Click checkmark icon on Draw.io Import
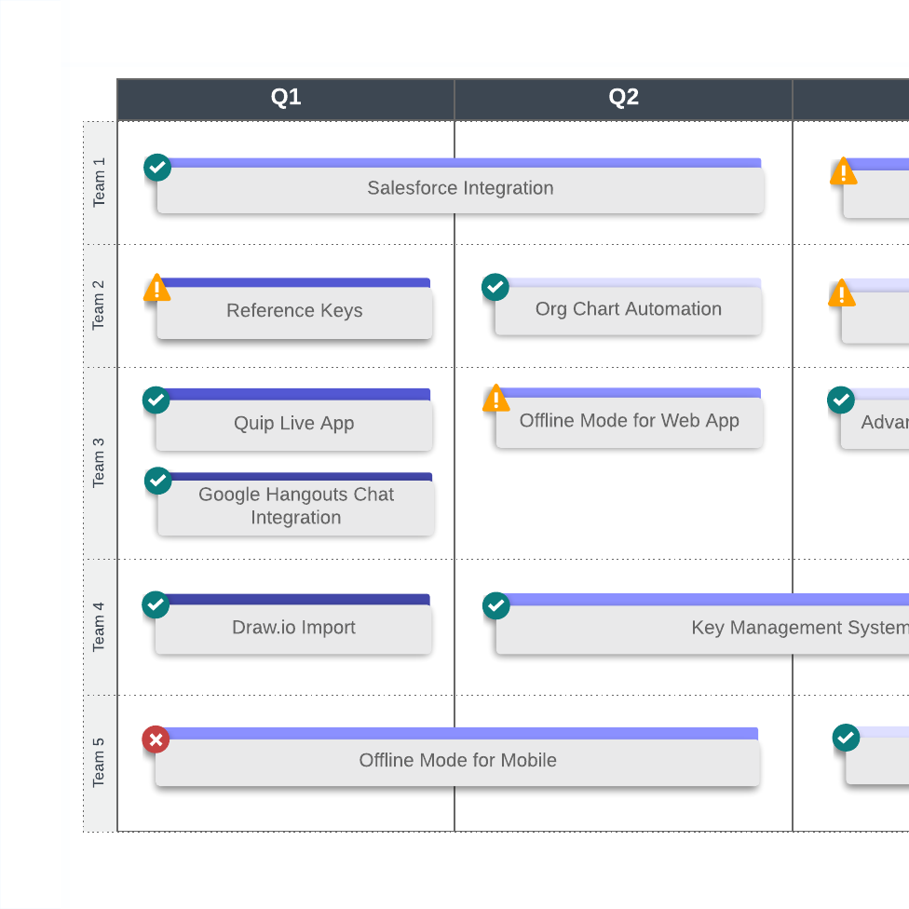Image resolution: width=909 pixels, height=909 pixels. pos(156,604)
